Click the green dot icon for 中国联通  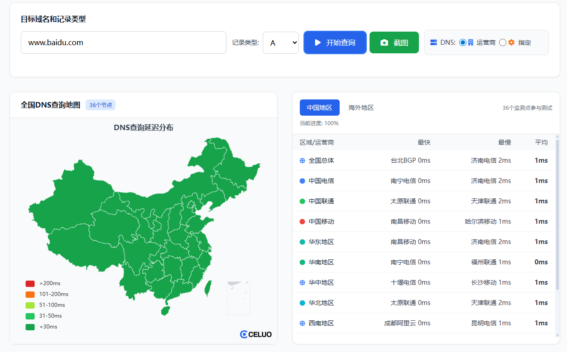(303, 201)
